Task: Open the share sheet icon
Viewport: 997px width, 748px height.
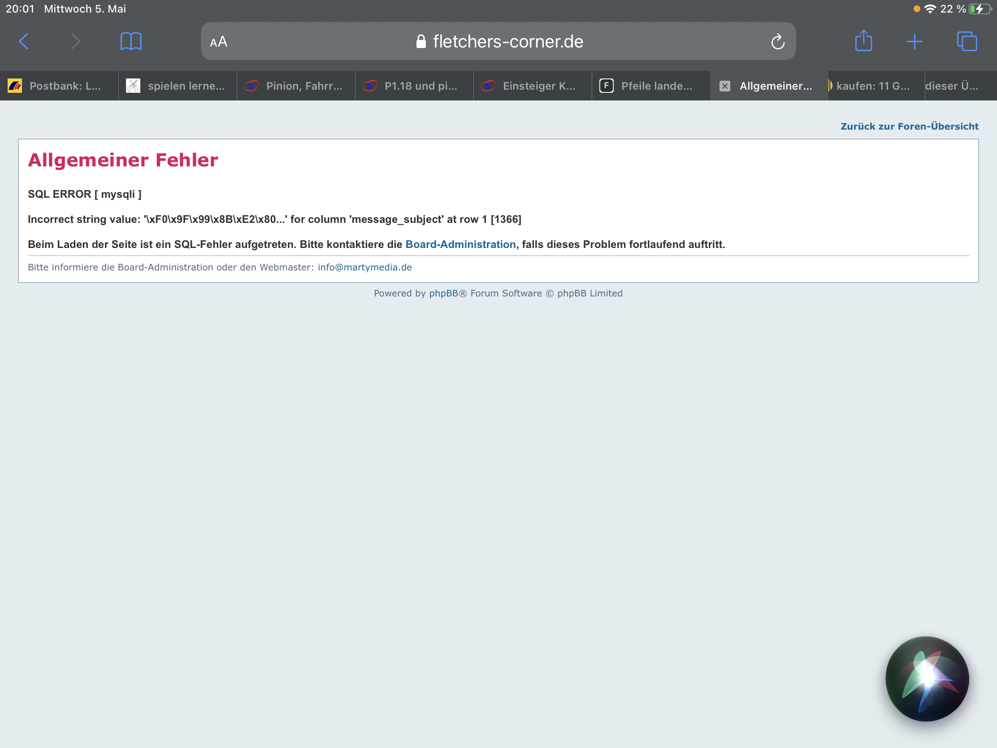Action: [863, 41]
